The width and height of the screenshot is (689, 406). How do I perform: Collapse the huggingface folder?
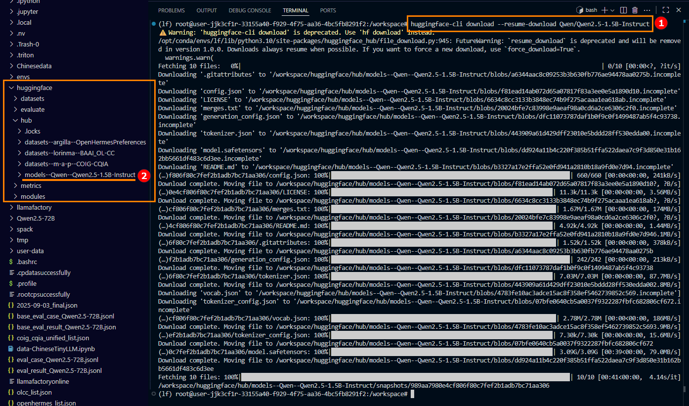(x=34, y=88)
